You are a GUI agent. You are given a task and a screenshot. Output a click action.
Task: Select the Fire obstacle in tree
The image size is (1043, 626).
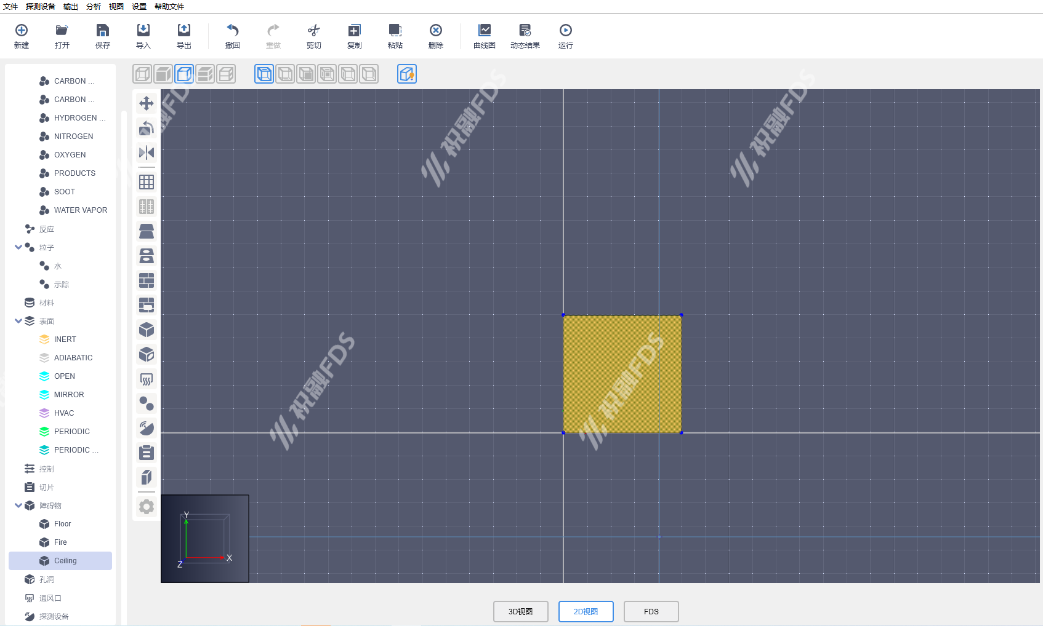60,542
